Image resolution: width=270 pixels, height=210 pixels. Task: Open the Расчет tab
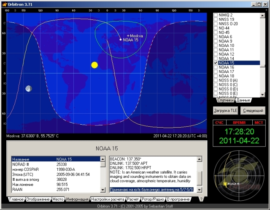[x=133, y=199]
